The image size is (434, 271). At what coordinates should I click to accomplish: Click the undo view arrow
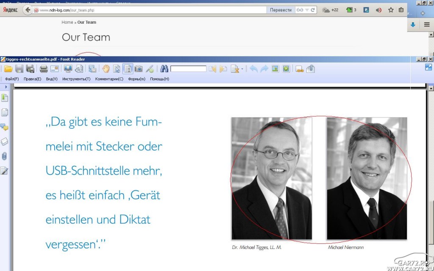pyautogui.click(x=253, y=69)
